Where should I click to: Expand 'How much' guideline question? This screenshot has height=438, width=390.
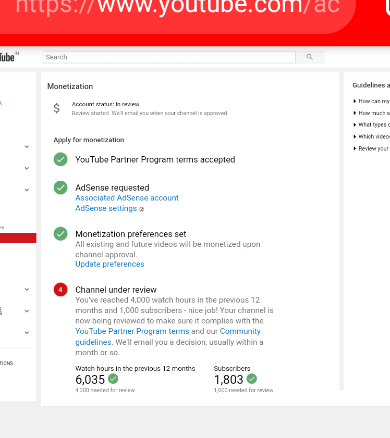tap(372, 113)
